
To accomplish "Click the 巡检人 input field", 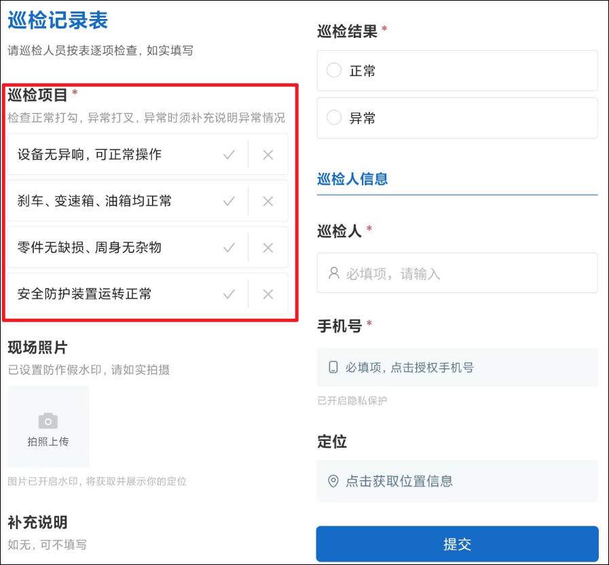I will point(457,273).
